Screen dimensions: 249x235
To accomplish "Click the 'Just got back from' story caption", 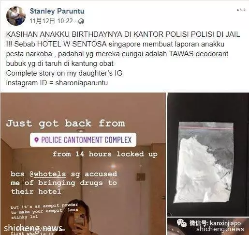I will pos(66,124).
